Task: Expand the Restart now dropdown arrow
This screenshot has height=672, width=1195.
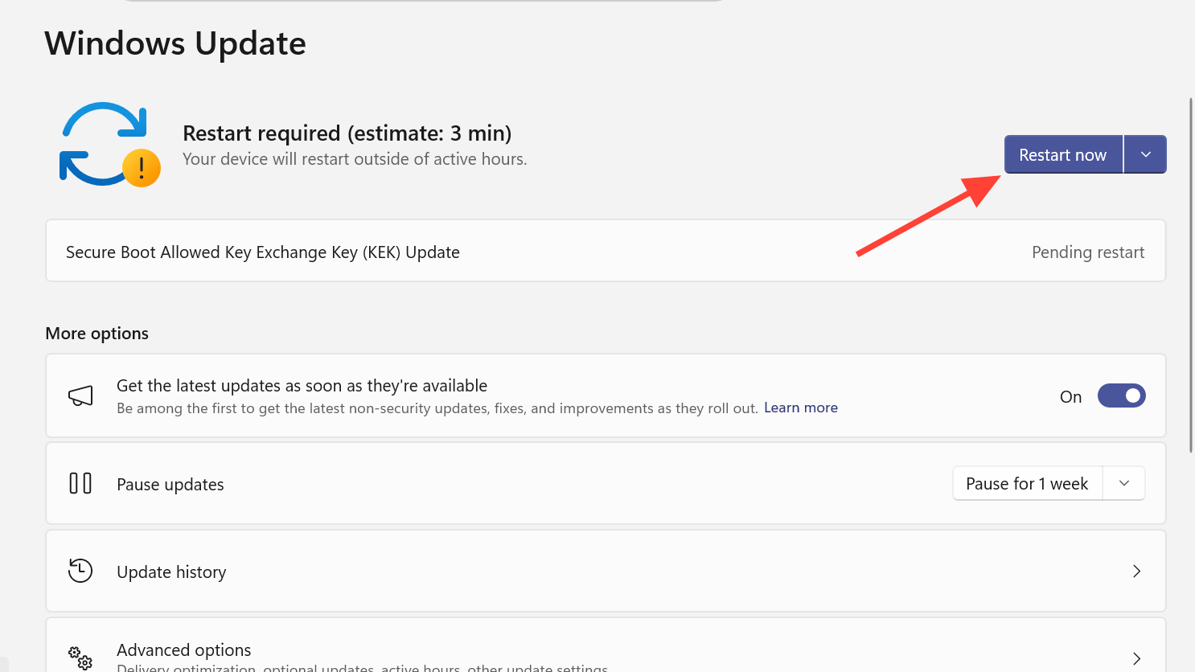Action: click(1145, 154)
